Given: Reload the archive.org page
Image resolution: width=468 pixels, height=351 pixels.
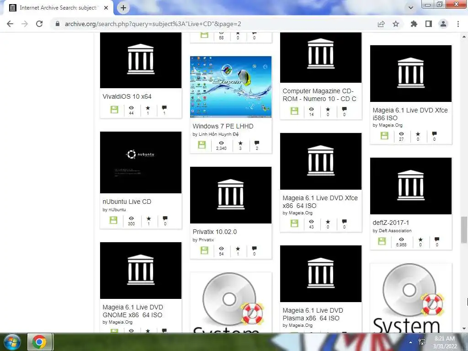Looking at the screenshot, I should pyautogui.click(x=39, y=24).
